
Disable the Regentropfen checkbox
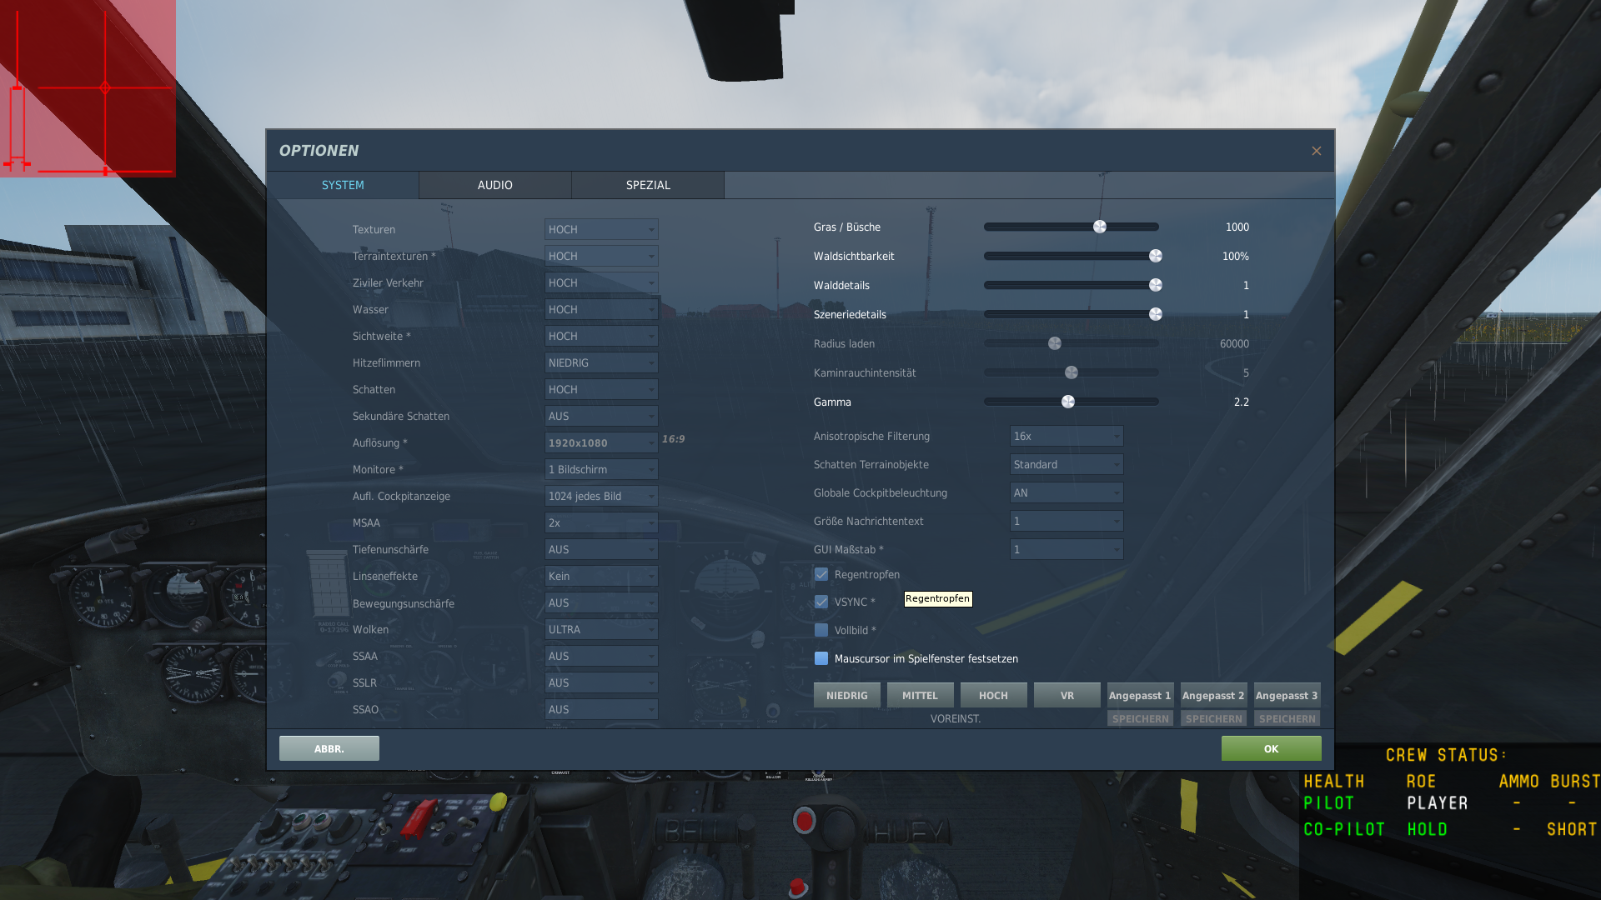pos(821,574)
